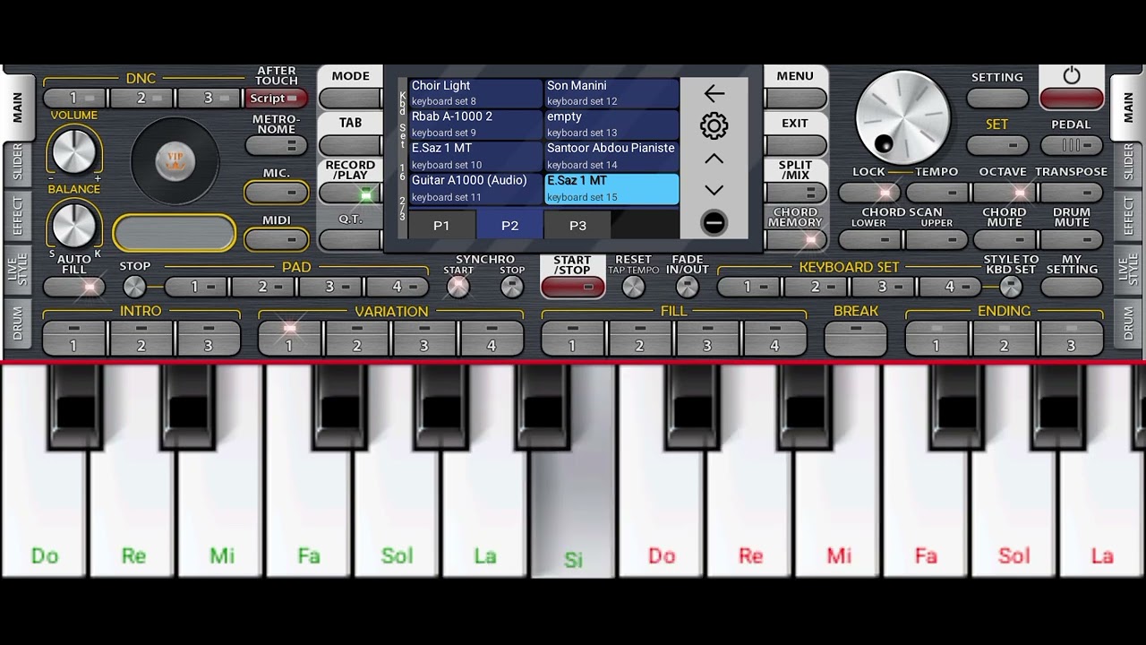1146x645 pixels.
Task: Trigger Fill 3
Action: [707, 339]
